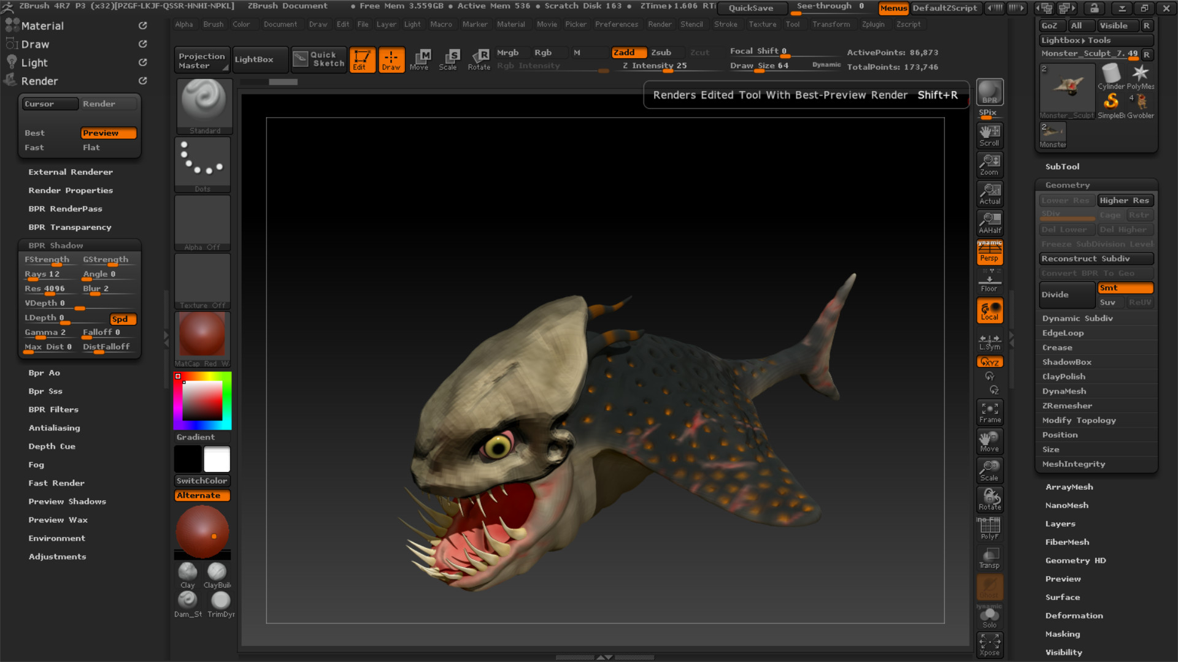The image size is (1178, 662).
Task: Click the Actual size icon
Action: tap(990, 194)
